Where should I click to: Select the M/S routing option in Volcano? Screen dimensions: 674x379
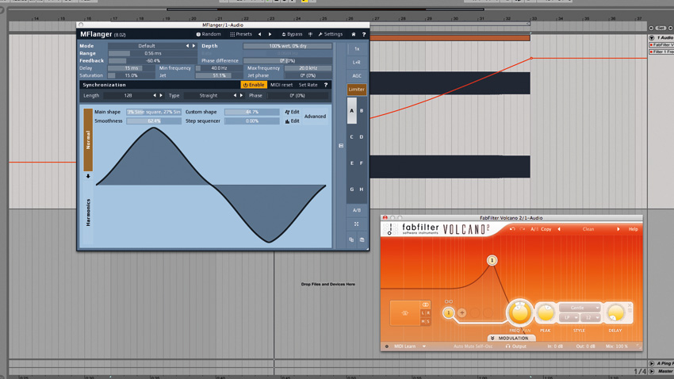click(426, 321)
